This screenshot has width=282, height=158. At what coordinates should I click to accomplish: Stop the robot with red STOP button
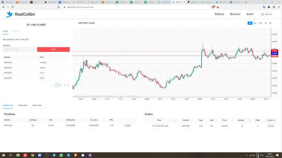tap(53, 50)
